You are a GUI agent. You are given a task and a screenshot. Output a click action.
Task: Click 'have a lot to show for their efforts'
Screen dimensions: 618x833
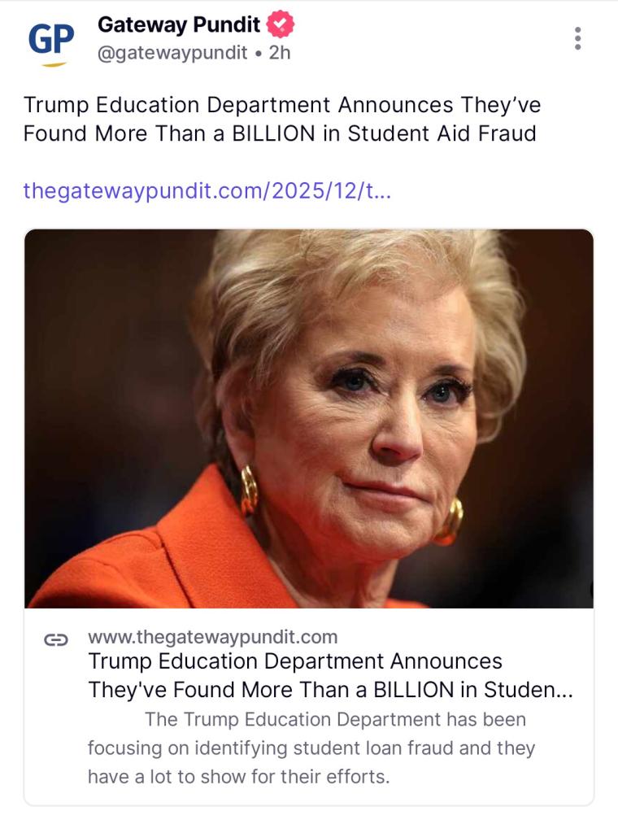point(239,776)
